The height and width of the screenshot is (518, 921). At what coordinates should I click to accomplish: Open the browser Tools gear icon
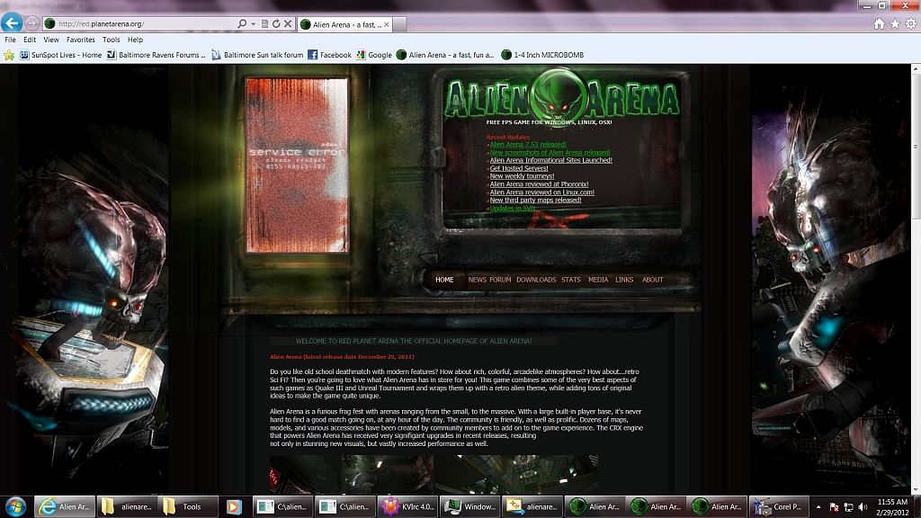[x=910, y=24]
